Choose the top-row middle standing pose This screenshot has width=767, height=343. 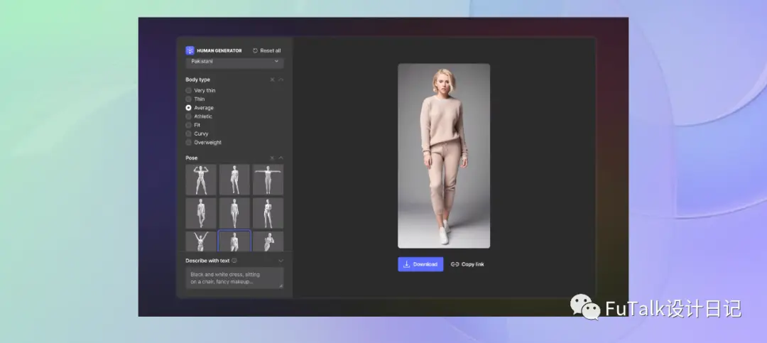click(234, 180)
